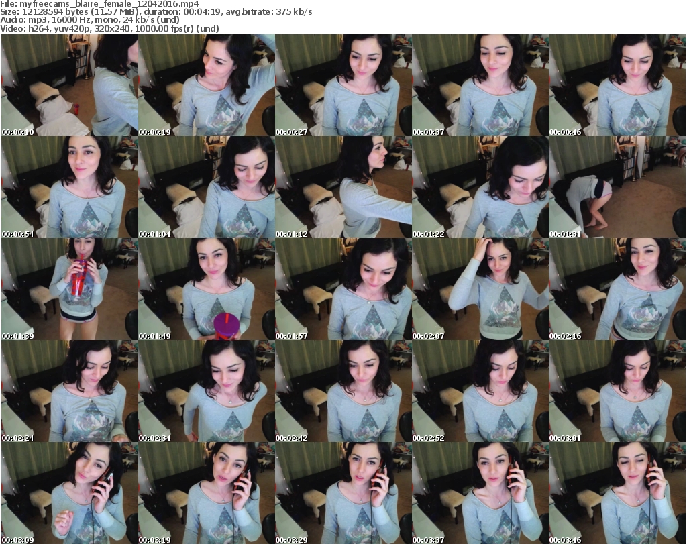Click the frame at 00:03:01
687x544 pixels.
click(x=617, y=392)
